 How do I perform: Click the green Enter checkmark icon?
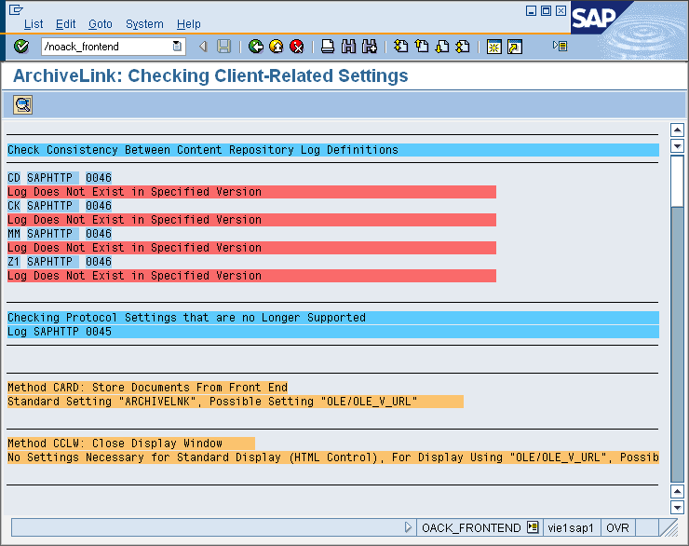tap(21, 47)
